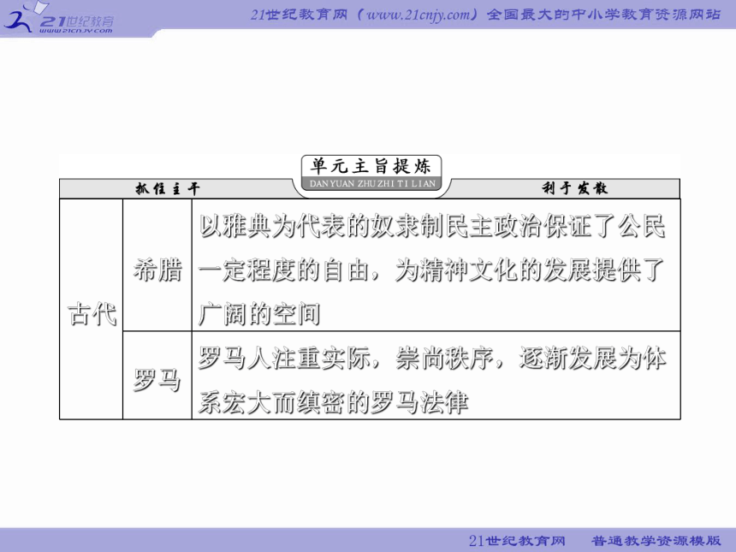The height and width of the screenshot is (552, 736).
Task: Click the DAN YUAN ZHU ZHI TI LIAN pinyin subtitle
Action: point(372,183)
